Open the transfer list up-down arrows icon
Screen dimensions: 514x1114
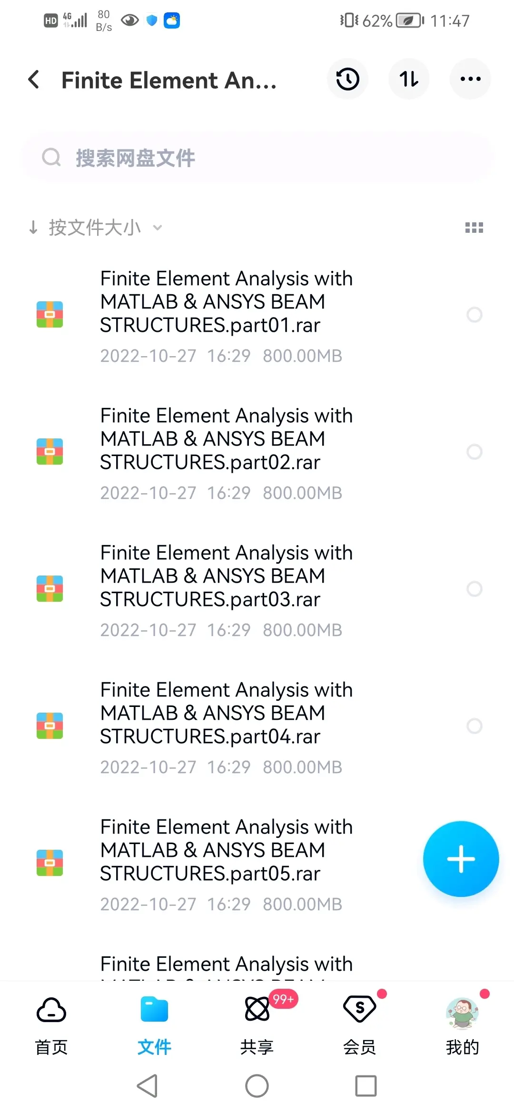[409, 79]
